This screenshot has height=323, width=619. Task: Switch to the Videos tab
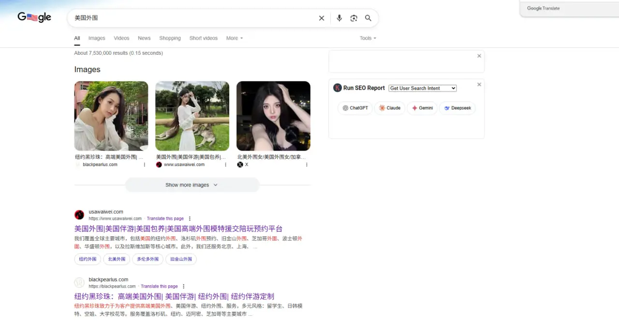click(x=121, y=38)
